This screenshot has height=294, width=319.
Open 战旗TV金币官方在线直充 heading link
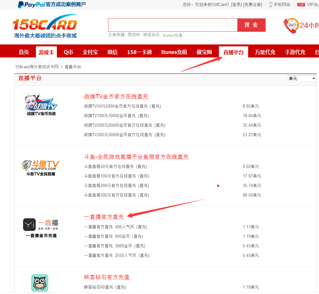[116, 97]
